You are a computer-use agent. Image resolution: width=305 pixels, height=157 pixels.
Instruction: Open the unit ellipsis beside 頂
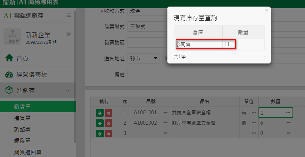pyautogui.click(x=254, y=123)
